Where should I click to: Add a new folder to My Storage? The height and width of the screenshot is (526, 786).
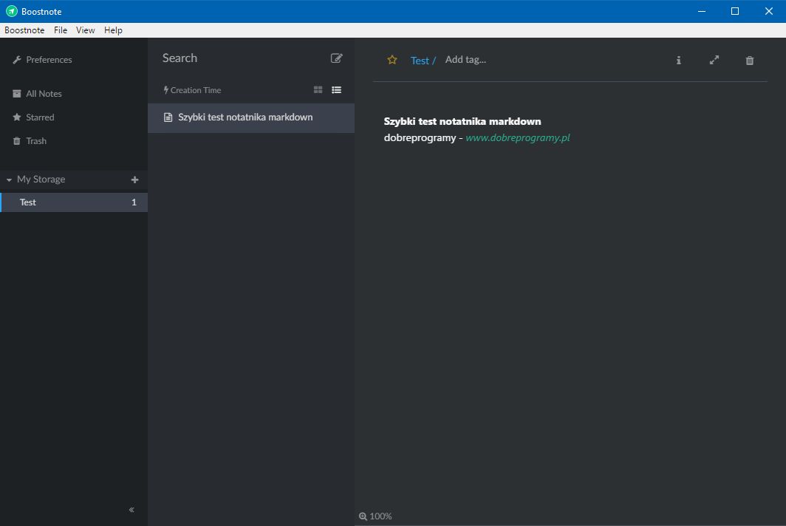coord(134,180)
